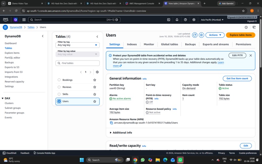Open Dashboard in side navigation
The width and height of the screenshot is (262, 164).
(10, 43)
